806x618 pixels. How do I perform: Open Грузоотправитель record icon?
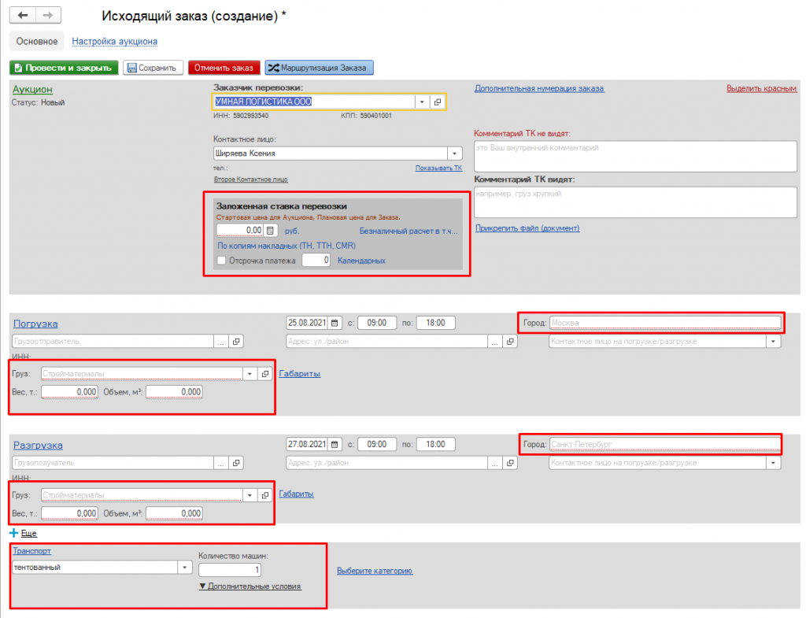236,342
